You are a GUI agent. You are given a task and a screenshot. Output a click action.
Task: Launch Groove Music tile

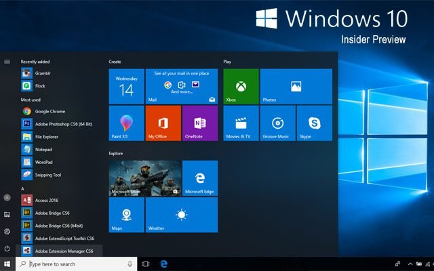[278, 123]
